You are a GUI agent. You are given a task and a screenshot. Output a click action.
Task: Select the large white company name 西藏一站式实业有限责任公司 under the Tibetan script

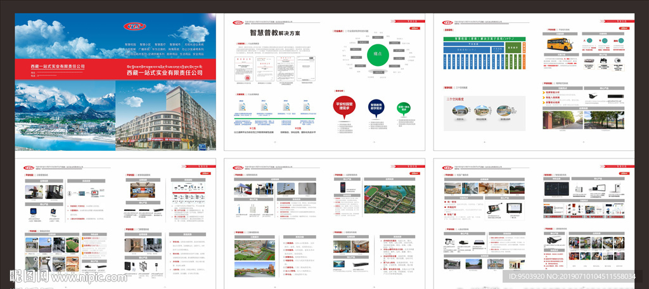[x=165, y=73]
